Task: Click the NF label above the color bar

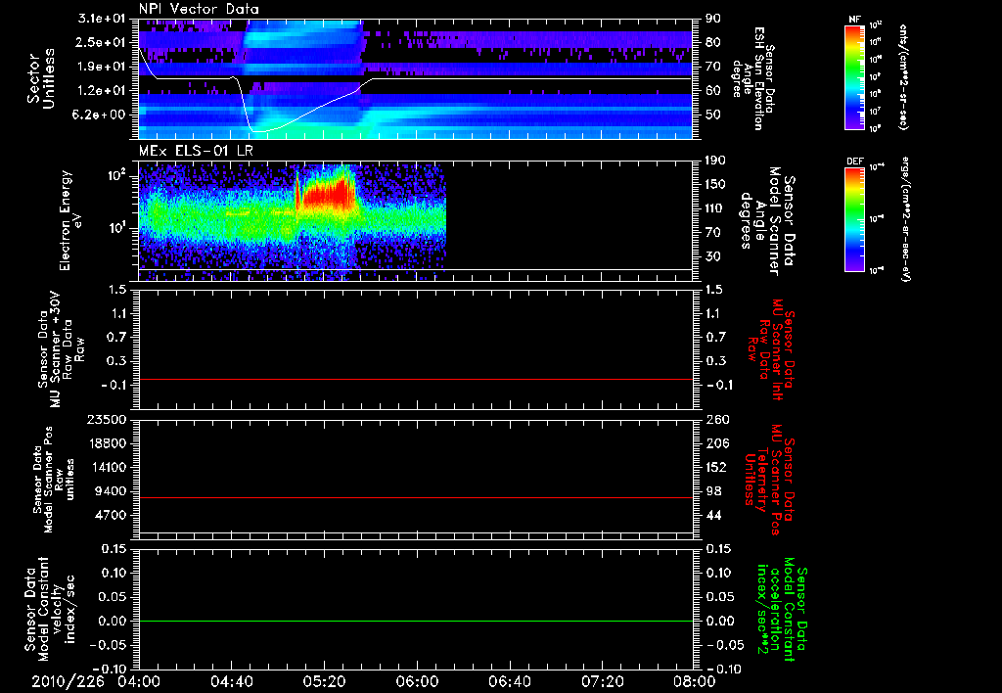Action: (854, 20)
